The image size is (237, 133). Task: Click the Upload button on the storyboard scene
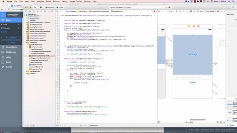193,82
